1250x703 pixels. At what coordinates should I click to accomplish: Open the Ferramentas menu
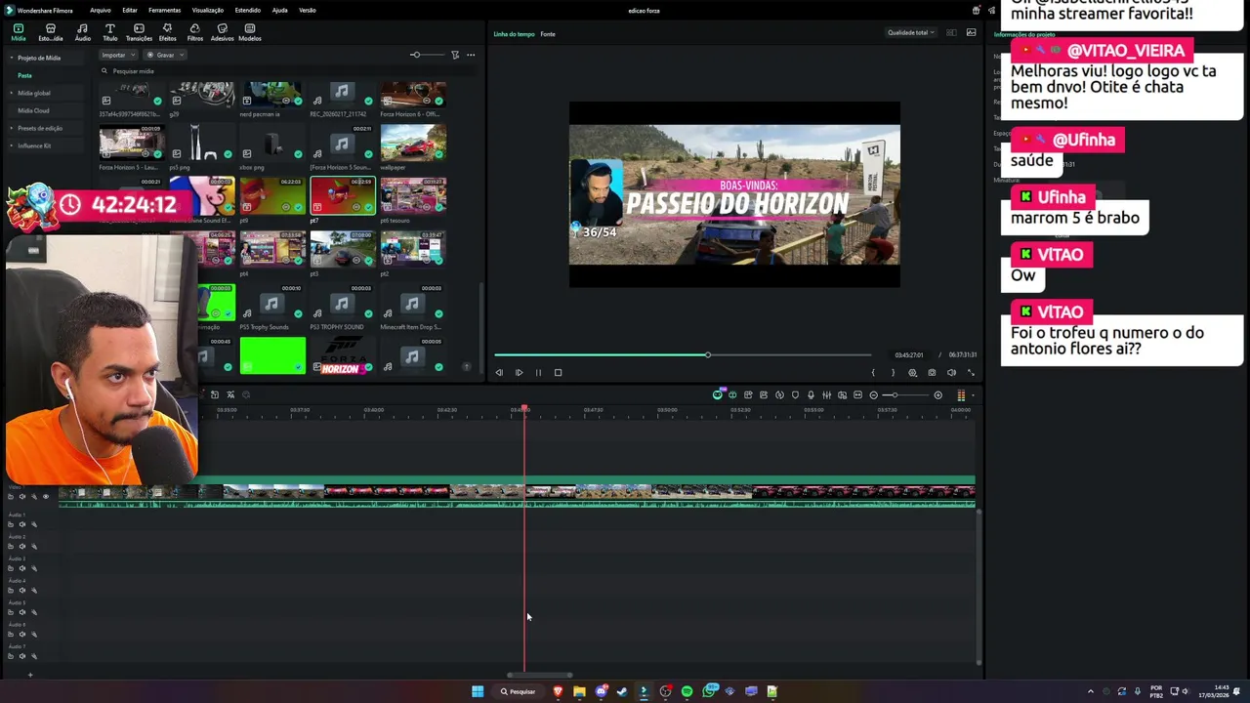164,10
